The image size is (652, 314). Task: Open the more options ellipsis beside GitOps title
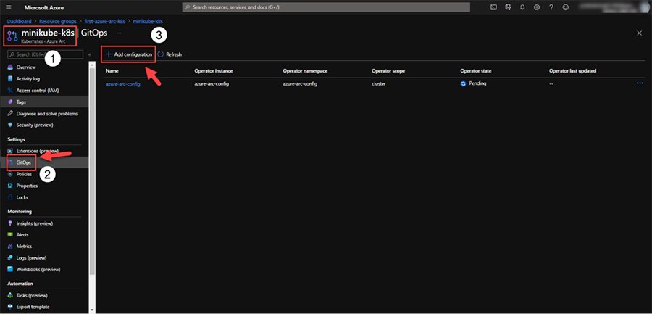point(119,33)
